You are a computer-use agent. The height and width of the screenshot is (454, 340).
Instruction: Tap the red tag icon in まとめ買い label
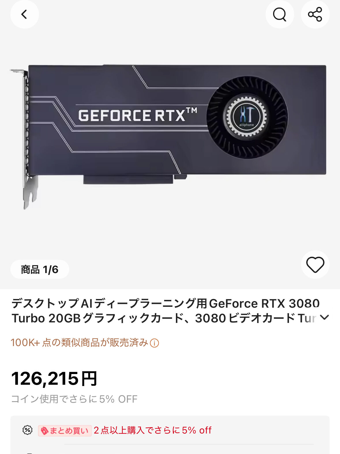[x=44, y=431]
